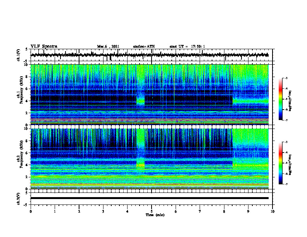Click the green burst near 4.5 min in ch.1 spectrogram

pyautogui.click(x=141, y=101)
